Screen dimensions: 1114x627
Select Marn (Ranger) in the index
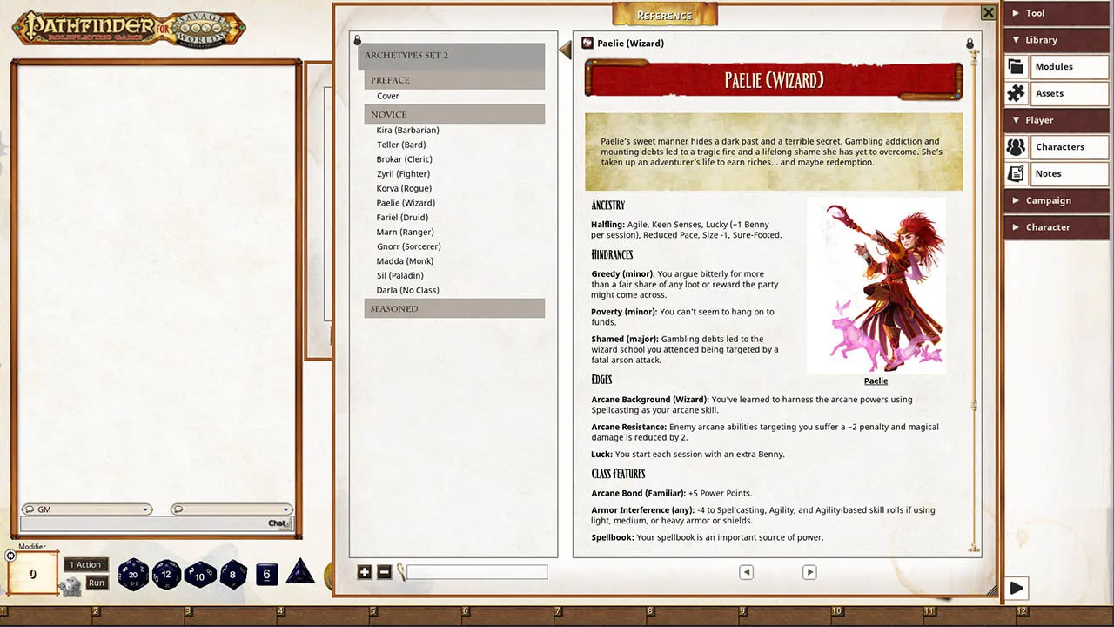(x=406, y=233)
